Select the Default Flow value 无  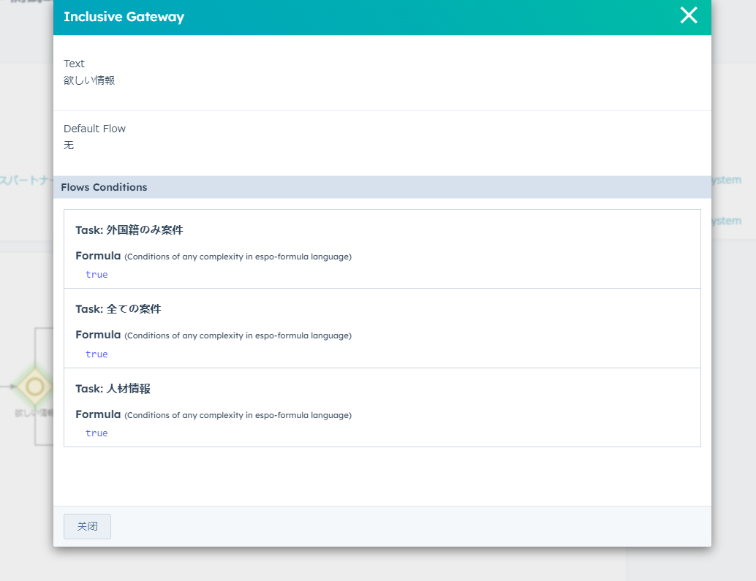tap(69, 145)
